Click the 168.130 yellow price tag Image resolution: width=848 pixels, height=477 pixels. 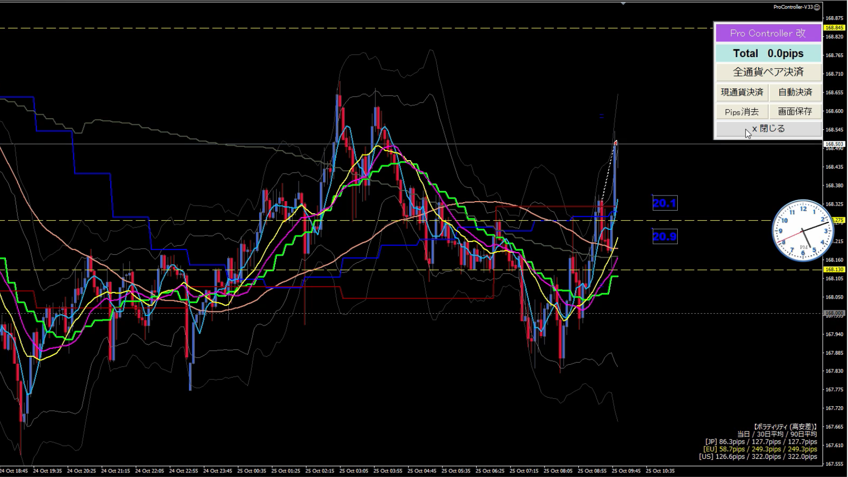coord(834,270)
